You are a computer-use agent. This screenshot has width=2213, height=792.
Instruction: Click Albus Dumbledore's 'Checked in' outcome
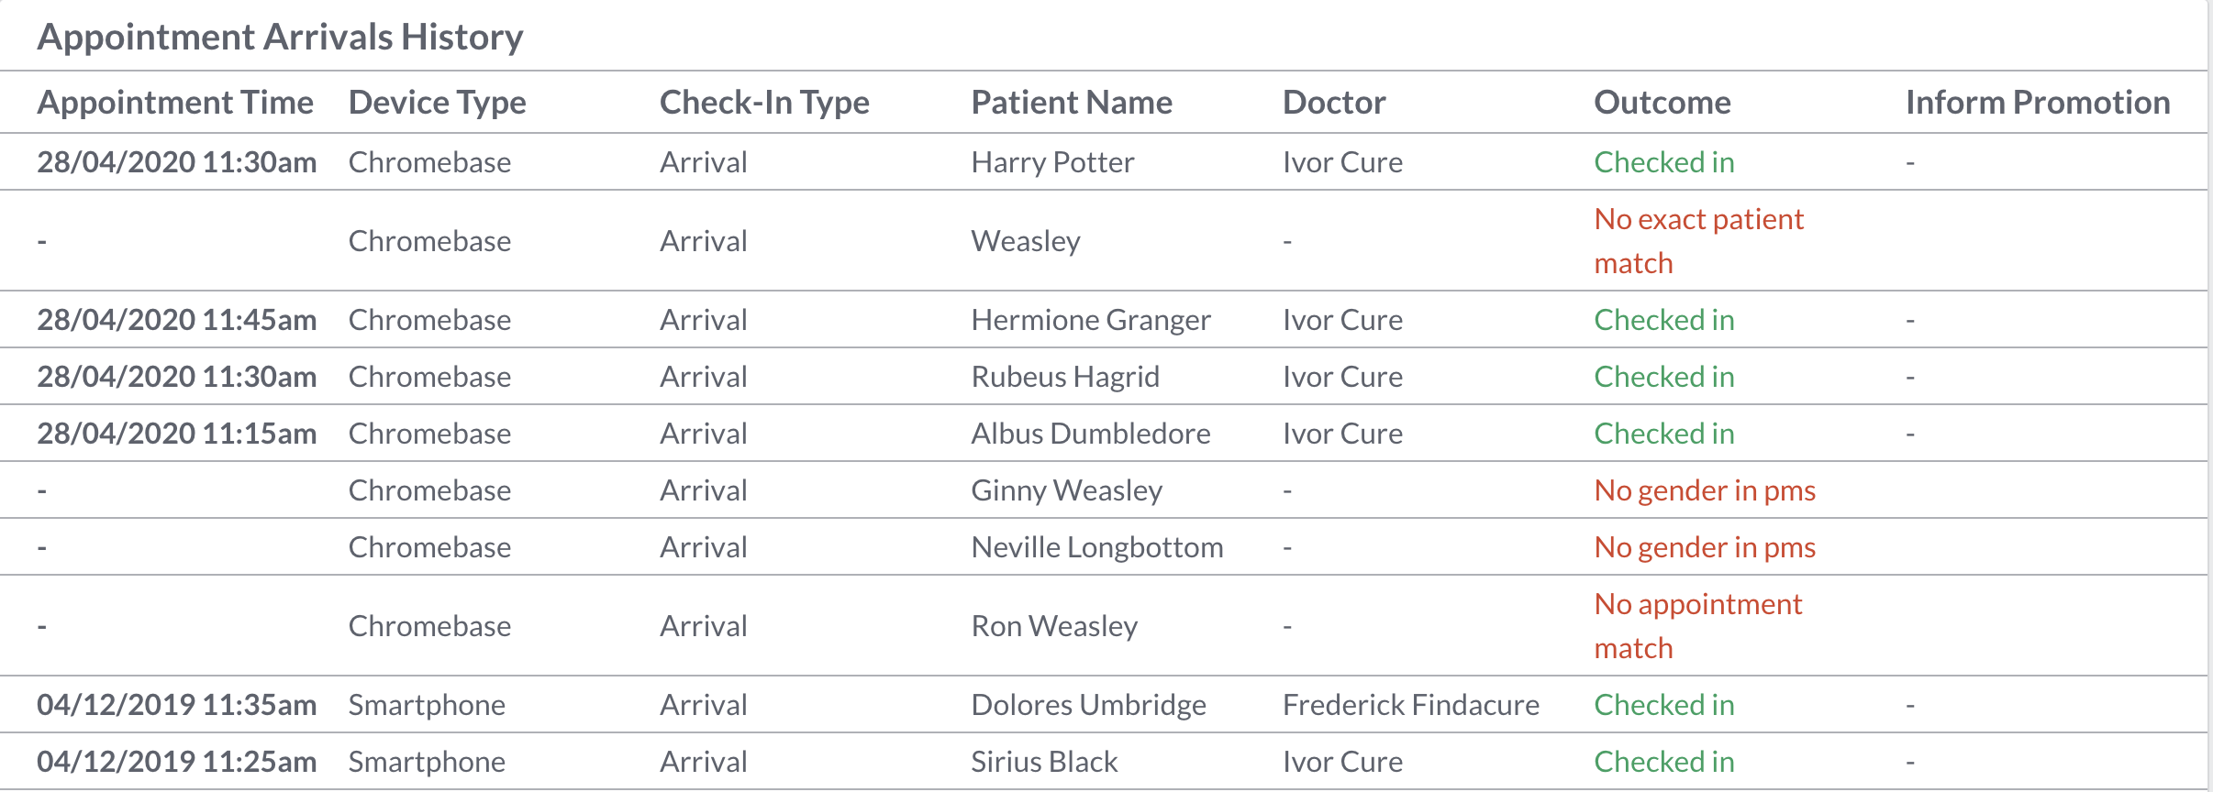[x=1664, y=434]
